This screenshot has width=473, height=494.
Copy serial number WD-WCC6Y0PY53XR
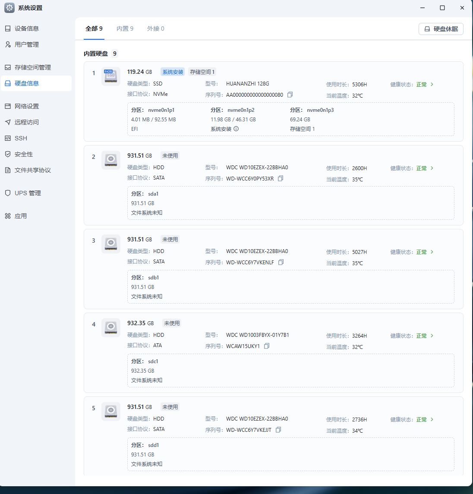[x=281, y=178]
